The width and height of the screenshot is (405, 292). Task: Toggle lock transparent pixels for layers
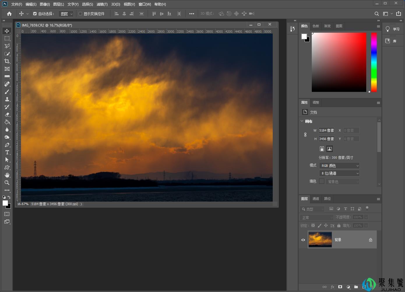313,225
